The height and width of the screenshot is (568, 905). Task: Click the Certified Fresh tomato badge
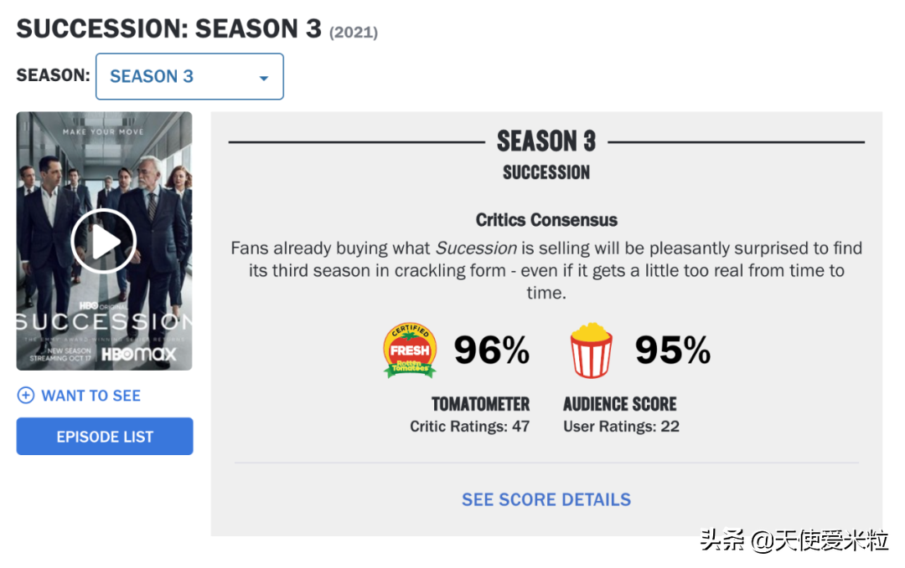410,350
